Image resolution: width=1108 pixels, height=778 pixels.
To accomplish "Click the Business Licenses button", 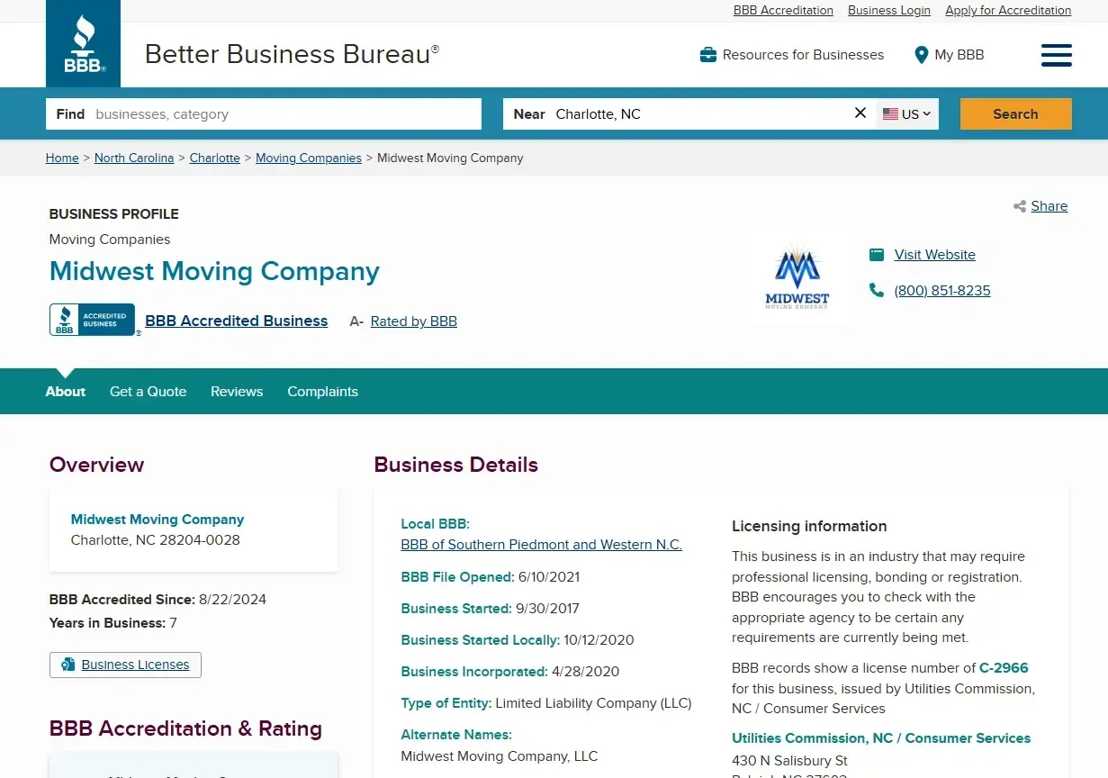I will 125,665.
